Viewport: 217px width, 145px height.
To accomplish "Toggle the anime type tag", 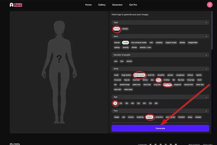I will pos(117,29).
